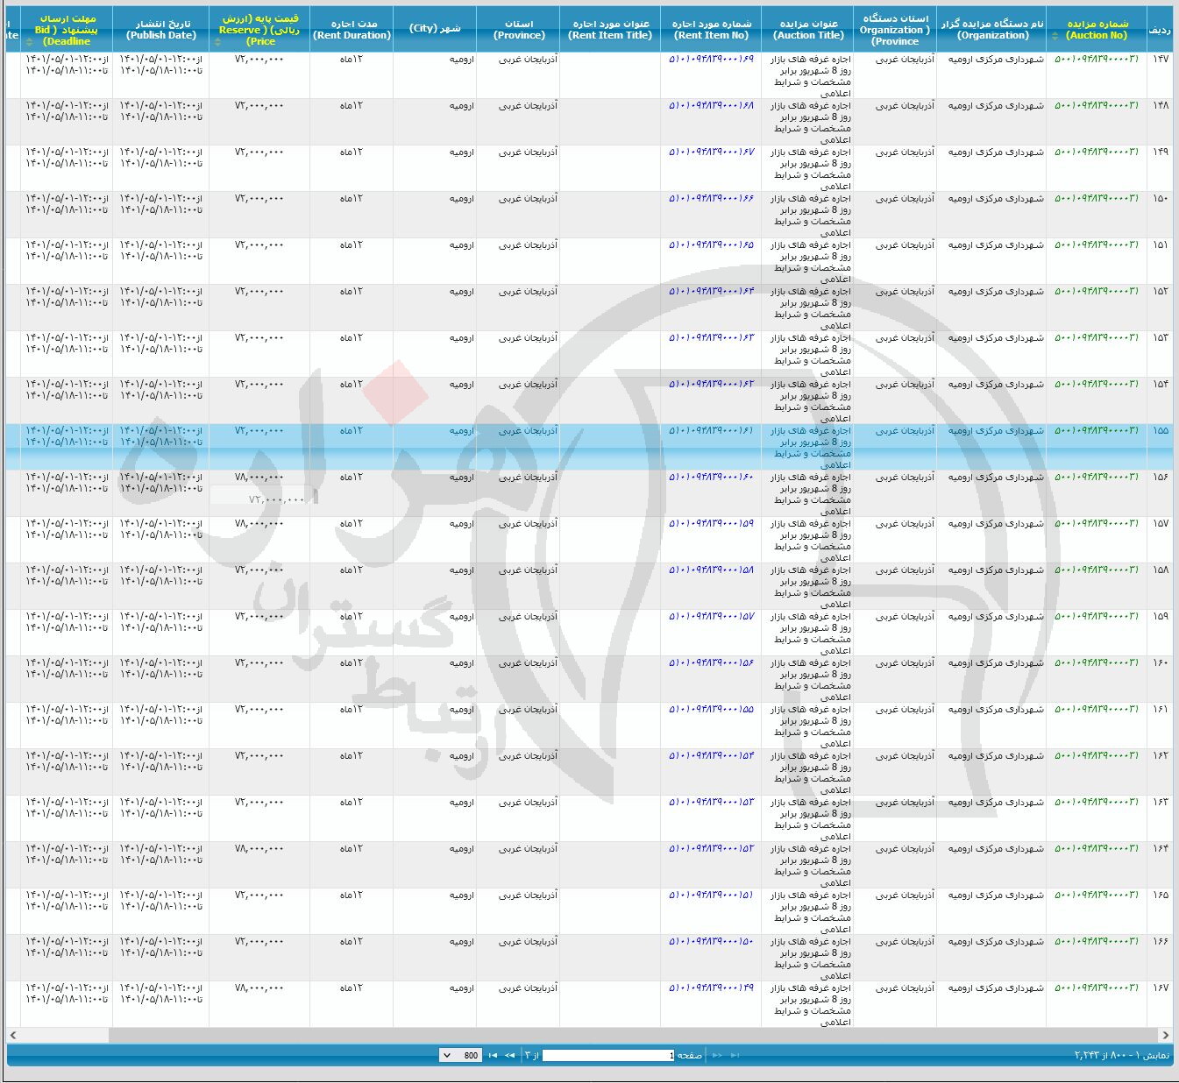This screenshot has width=1179, height=1083.
Task: Click horizontal scrollbar left arrow
Action: point(13,1035)
